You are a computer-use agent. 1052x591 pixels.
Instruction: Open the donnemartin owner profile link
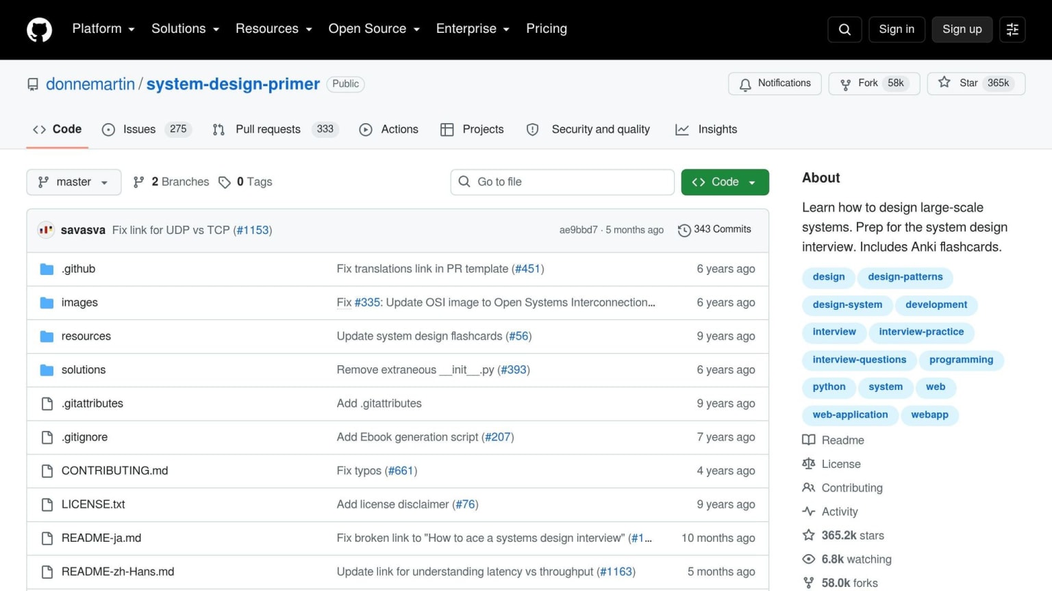pyautogui.click(x=90, y=84)
